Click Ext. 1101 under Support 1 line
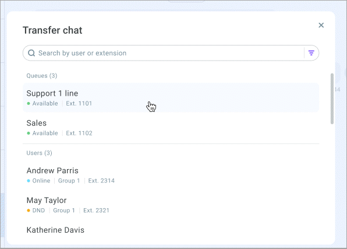Viewport: 347px width, 249px height. point(79,104)
